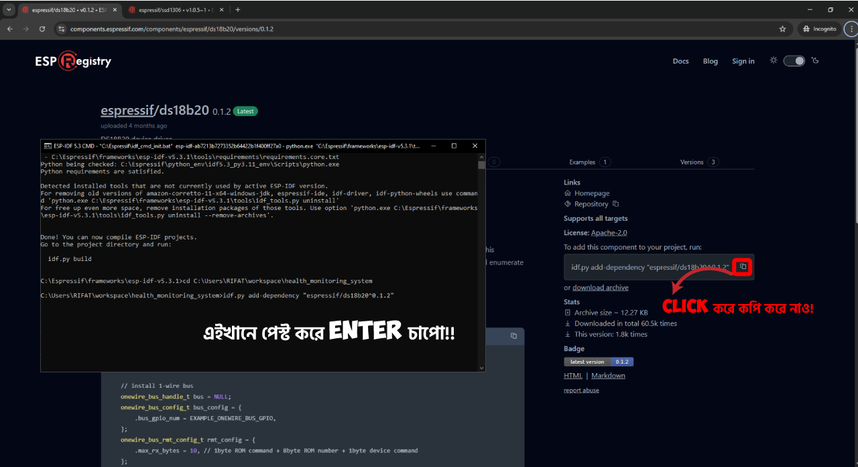Click the moon icon beside the theme switch
The height and width of the screenshot is (467, 858).
(x=815, y=60)
